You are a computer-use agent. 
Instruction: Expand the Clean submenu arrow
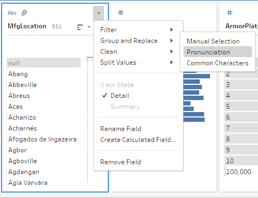tap(171, 52)
